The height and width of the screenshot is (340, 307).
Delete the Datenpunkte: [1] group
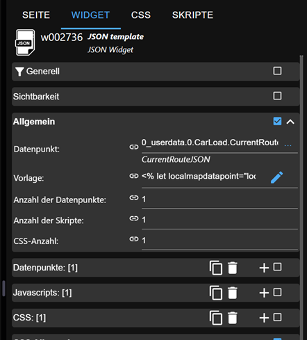[x=233, y=268]
